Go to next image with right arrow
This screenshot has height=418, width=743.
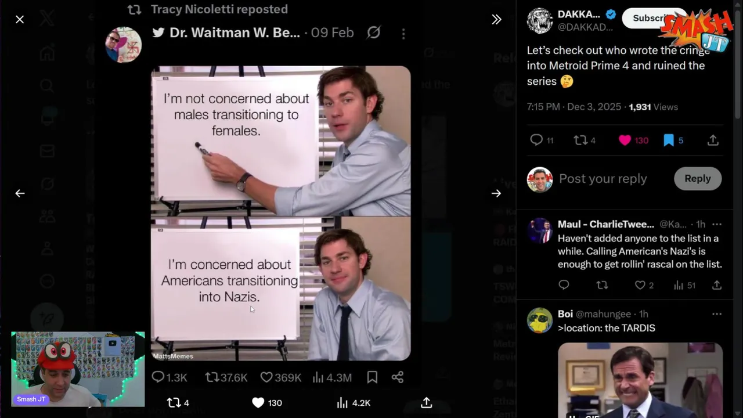(496, 193)
